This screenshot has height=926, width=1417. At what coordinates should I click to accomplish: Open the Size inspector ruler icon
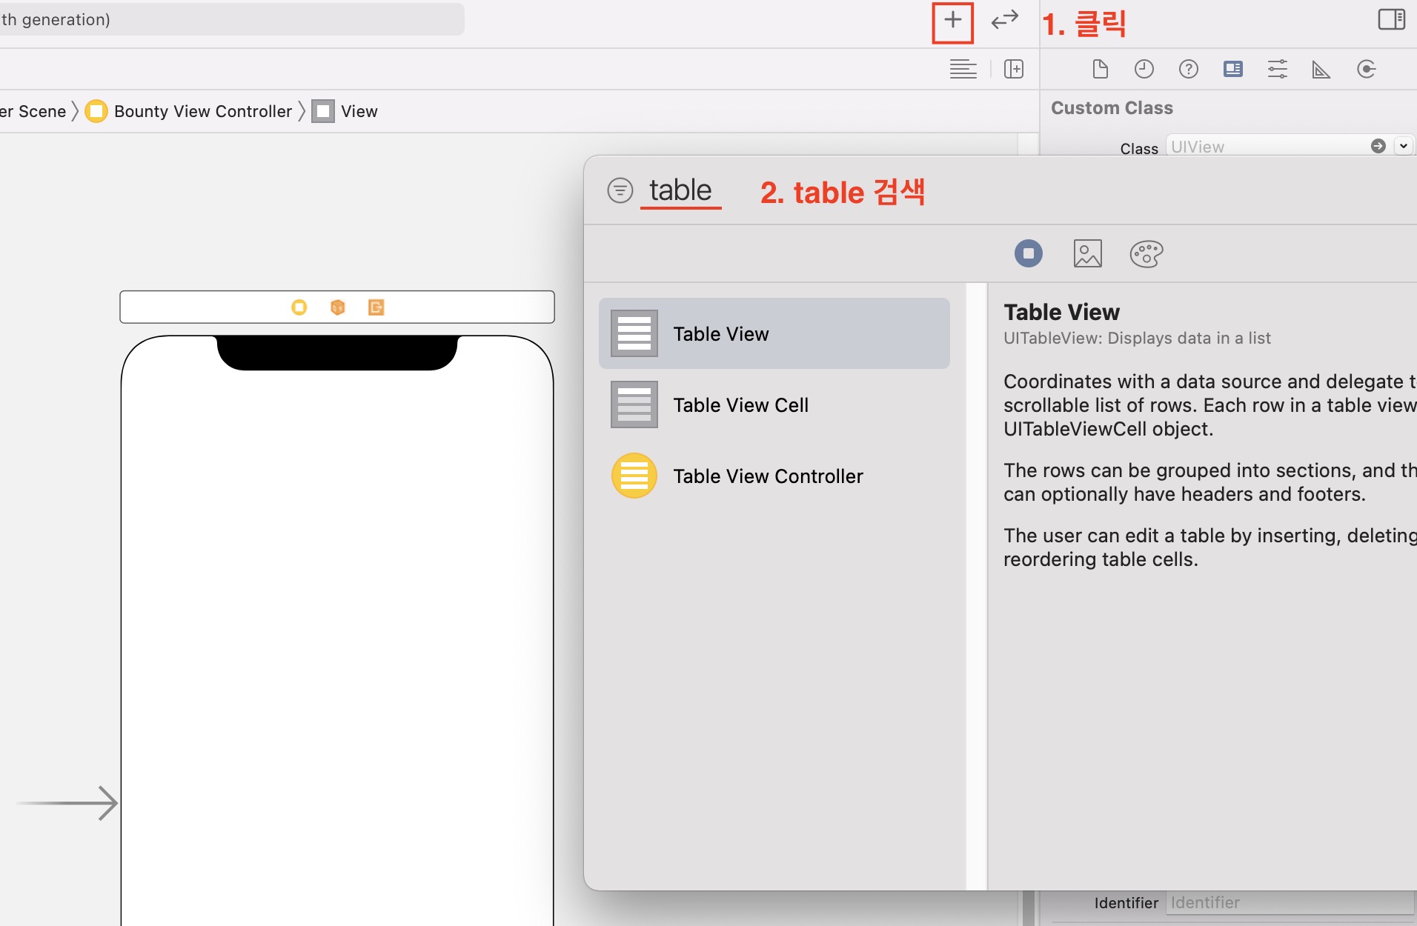coord(1321,70)
